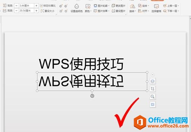Click the floating magnifier zoom icon
Image resolution: width=191 pixels, height=132 pixels.
pos(152,97)
